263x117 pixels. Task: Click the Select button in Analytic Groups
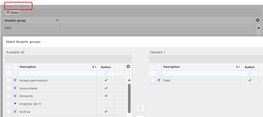pos(13,13)
